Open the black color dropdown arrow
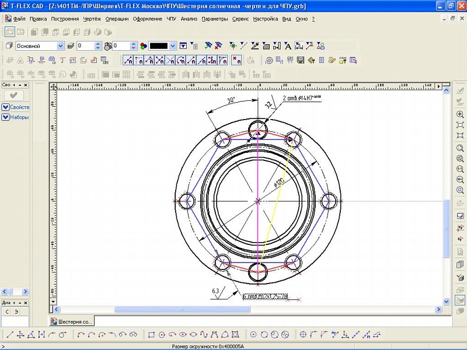467x350 pixels. tap(173, 46)
